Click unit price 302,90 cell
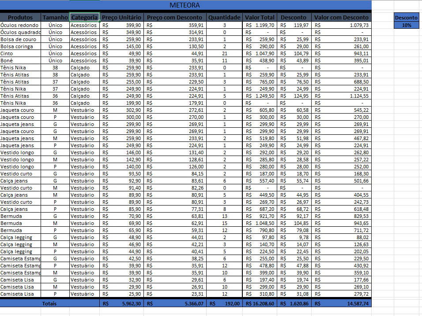This screenshot has width=422, height=316. tap(122, 110)
